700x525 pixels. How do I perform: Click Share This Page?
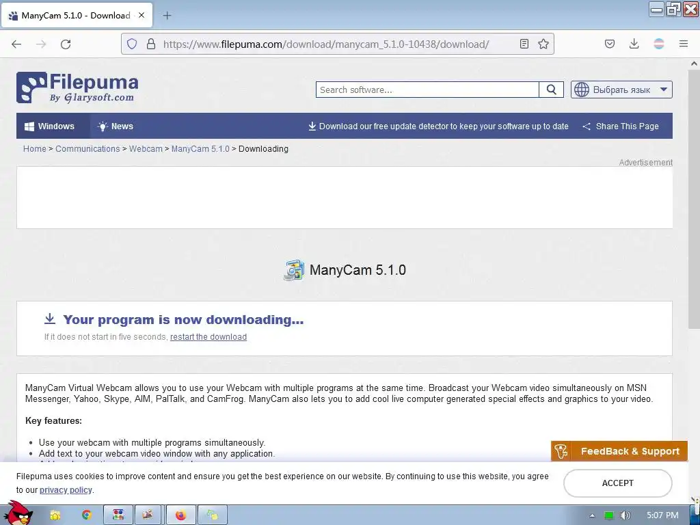click(x=621, y=126)
